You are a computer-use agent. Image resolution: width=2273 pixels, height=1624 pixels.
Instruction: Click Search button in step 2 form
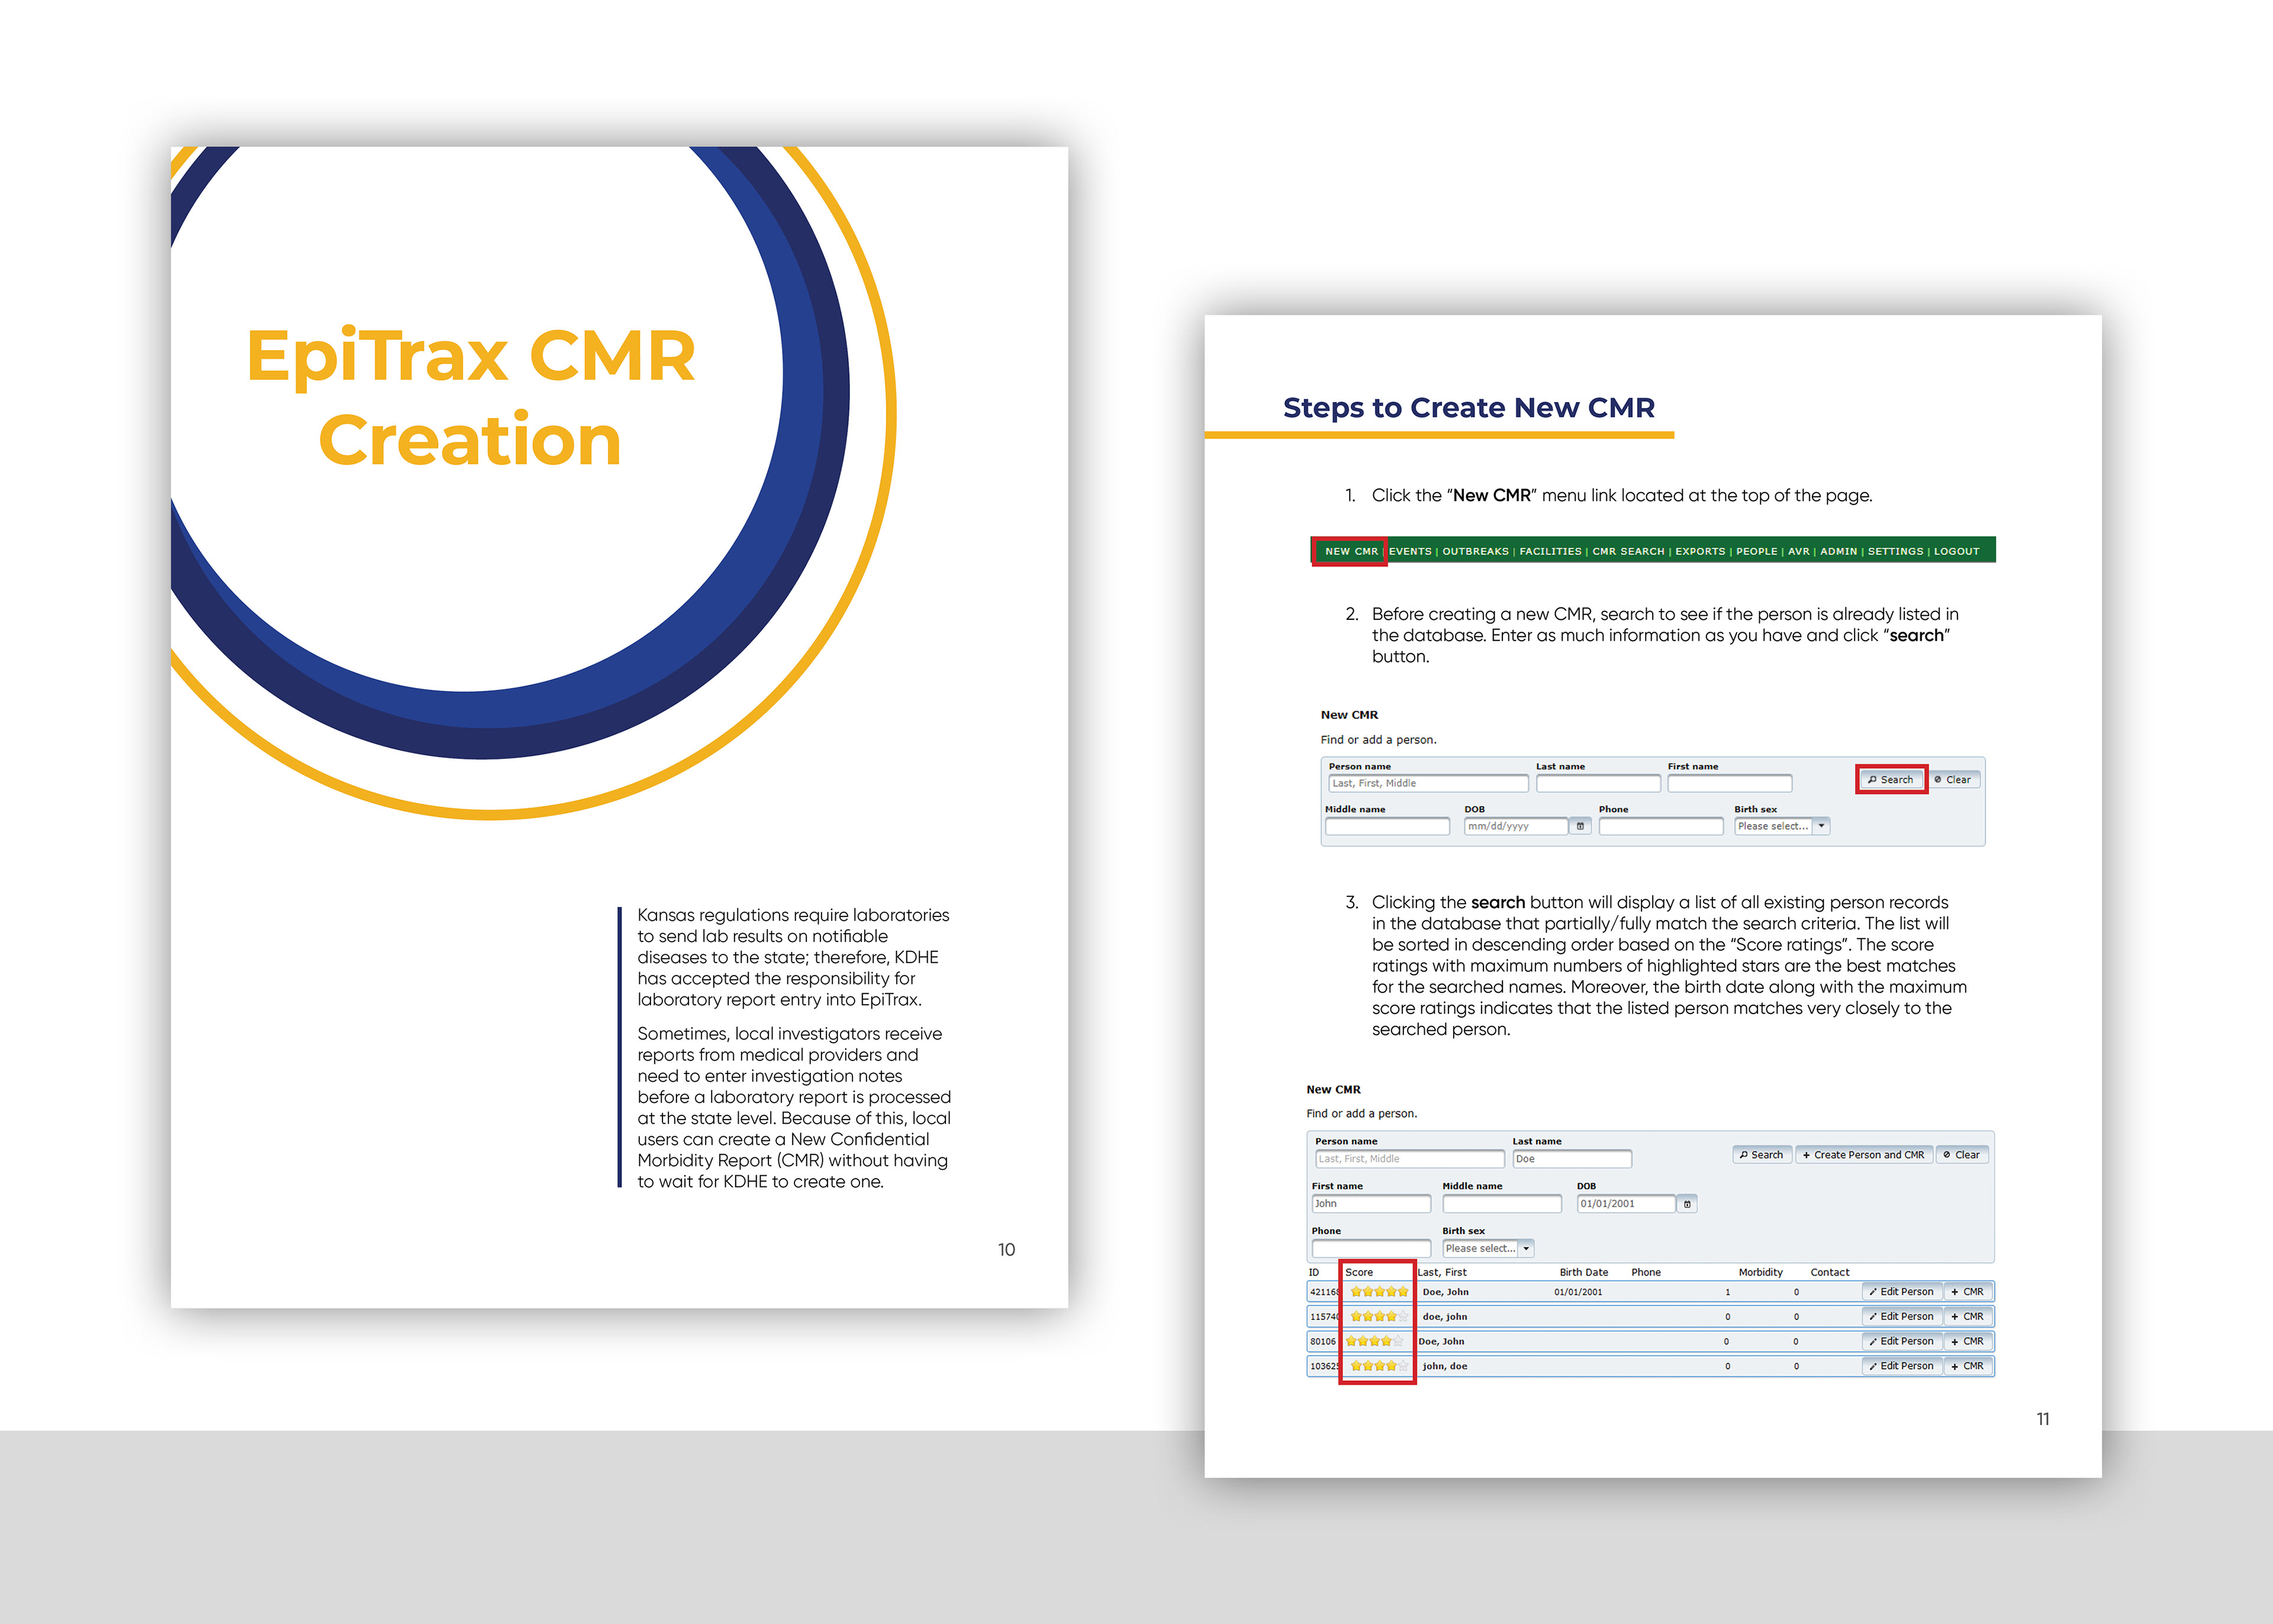tap(1891, 780)
